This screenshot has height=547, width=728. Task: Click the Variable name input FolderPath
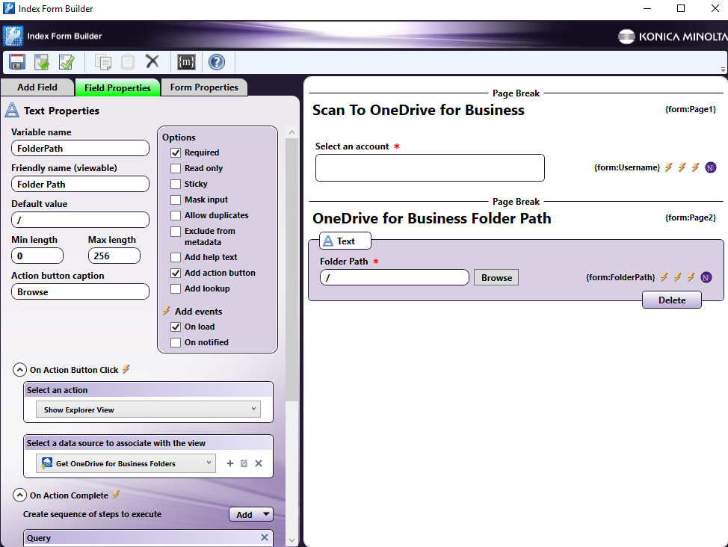(x=80, y=149)
